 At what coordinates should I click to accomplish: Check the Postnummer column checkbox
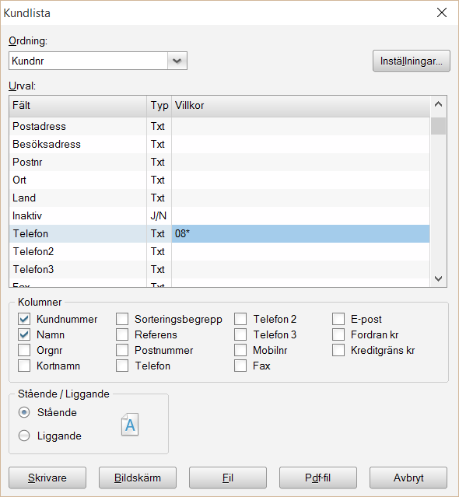[x=122, y=350]
